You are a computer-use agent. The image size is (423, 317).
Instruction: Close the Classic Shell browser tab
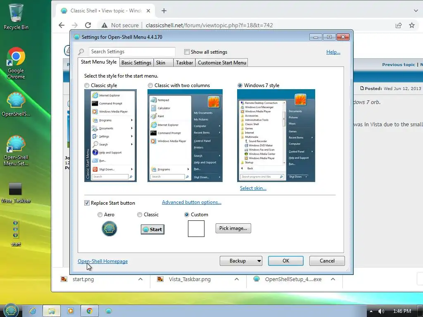tap(148, 11)
